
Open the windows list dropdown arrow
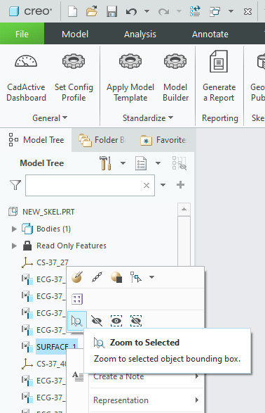click(231, 11)
